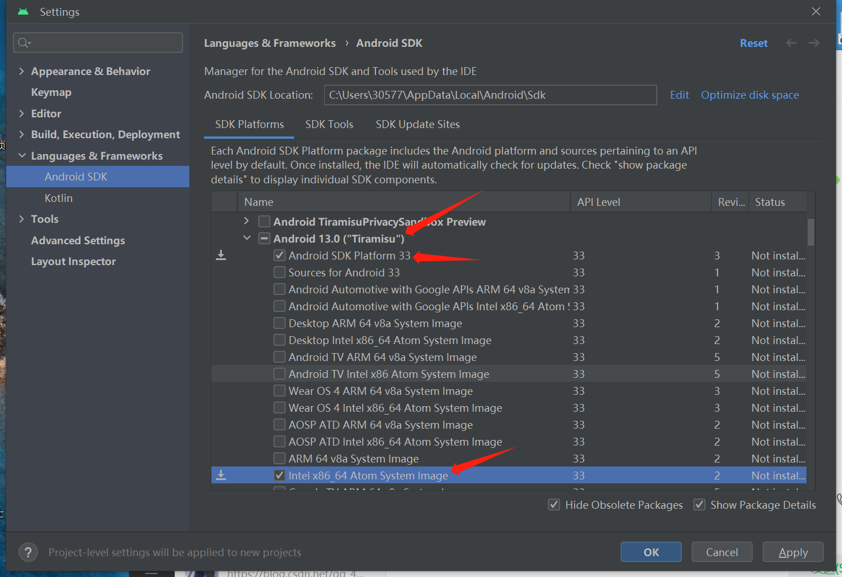
Task: Select Android TV ARM 64 v8a System Image row
Action: (x=509, y=357)
